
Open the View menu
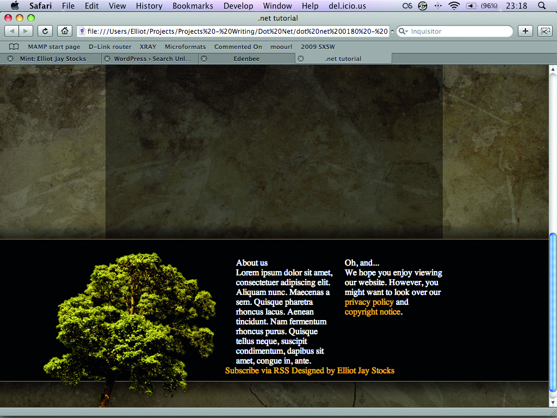[117, 5]
